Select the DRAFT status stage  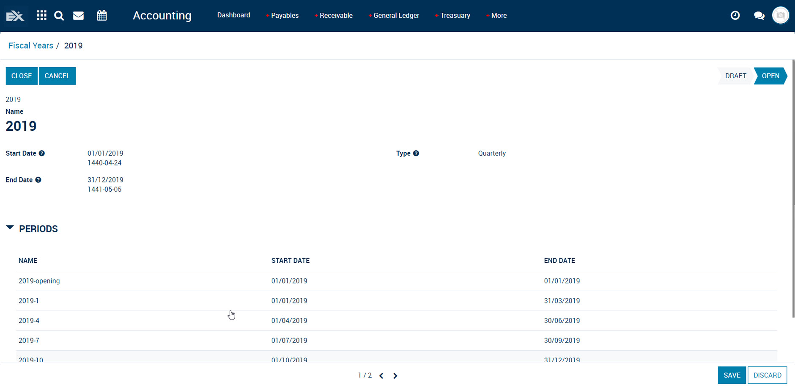[x=736, y=76]
